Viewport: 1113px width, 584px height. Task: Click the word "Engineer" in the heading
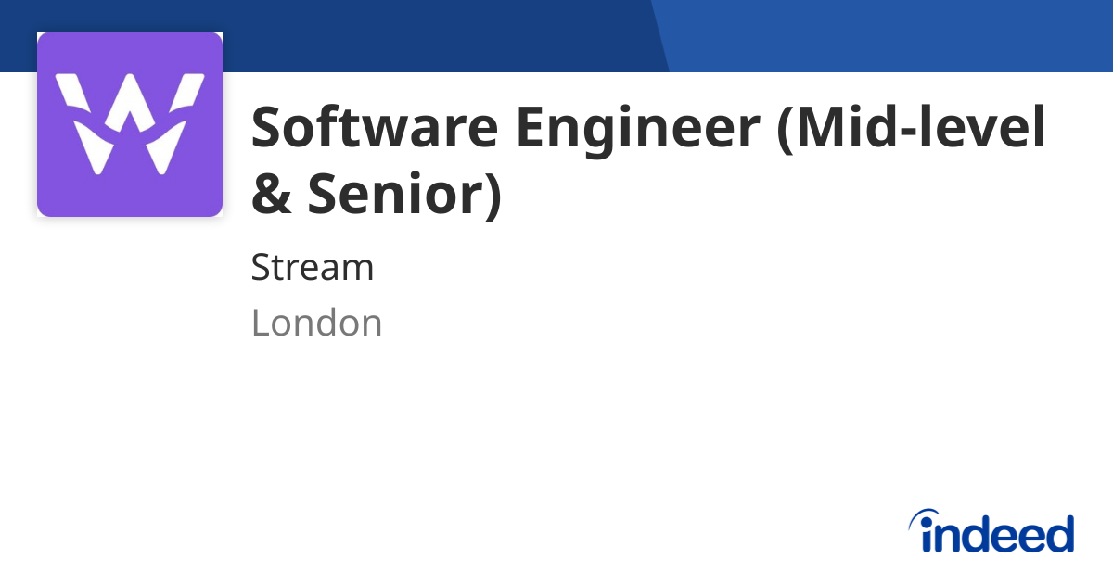click(x=638, y=130)
